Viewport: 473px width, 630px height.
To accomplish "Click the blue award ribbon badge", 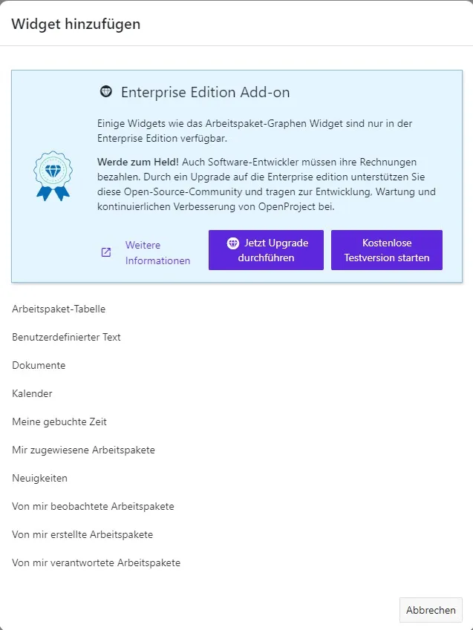I will pyautogui.click(x=53, y=176).
